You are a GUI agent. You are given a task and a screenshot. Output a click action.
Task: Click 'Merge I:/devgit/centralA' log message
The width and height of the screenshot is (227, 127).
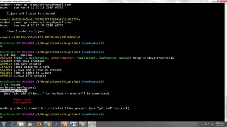point(153,58)
